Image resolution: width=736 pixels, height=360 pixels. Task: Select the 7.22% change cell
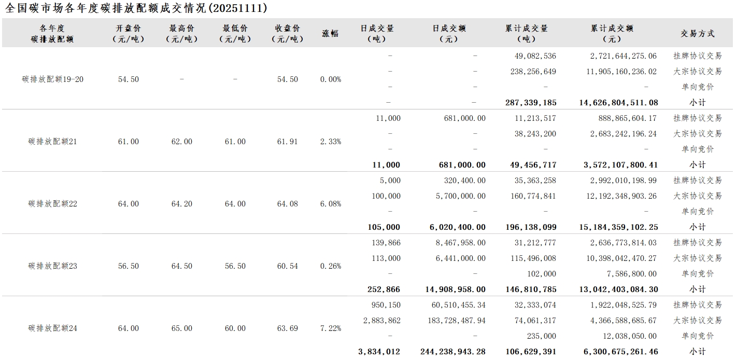pos(331,328)
